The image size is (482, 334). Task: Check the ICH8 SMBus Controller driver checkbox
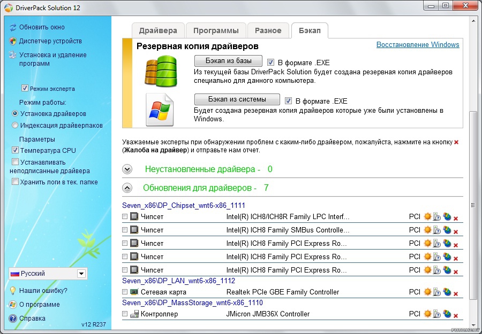click(x=125, y=230)
